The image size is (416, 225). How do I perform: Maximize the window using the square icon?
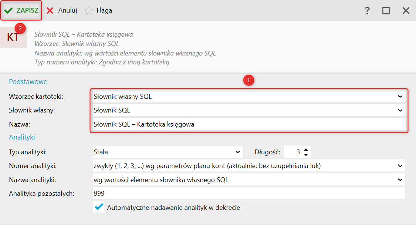click(386, 10)
